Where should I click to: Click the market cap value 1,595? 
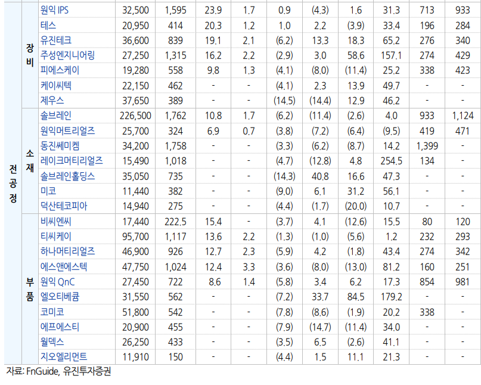[175, 10]
